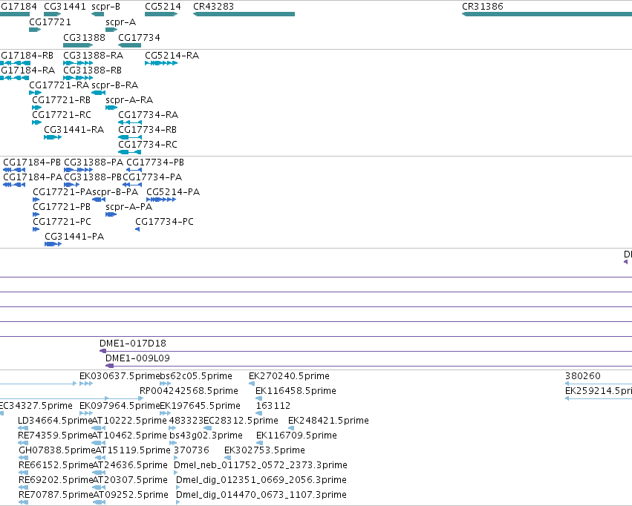The image size is (632, 506).
Task: Click the RP004242568.5prime EST label
Action: click(x=189, y=391)
